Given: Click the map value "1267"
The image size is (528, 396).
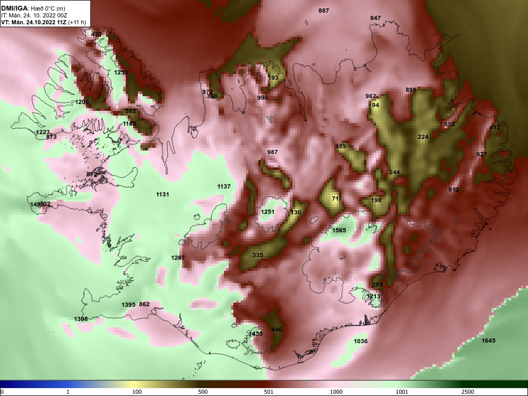Looking at the screenshot, I should (178, 258).
